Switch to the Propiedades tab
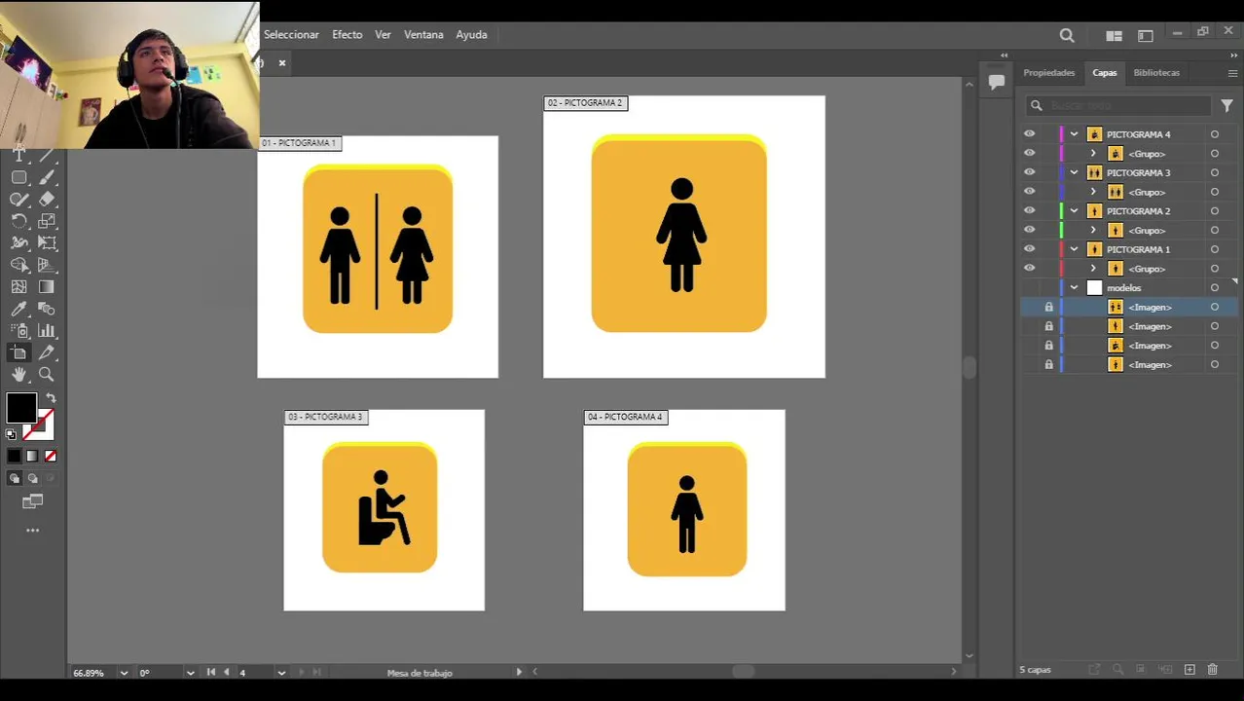The height and width of the screenshot is (701, 1244). pos(1048,73)
